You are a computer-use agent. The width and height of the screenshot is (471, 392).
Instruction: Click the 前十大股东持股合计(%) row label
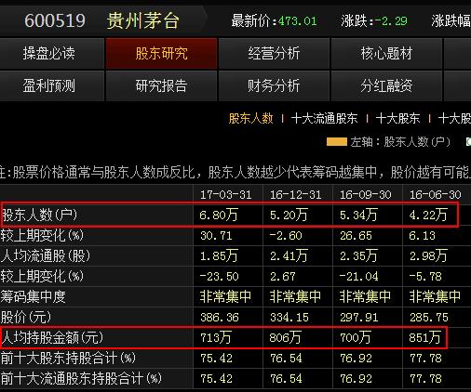68,358
